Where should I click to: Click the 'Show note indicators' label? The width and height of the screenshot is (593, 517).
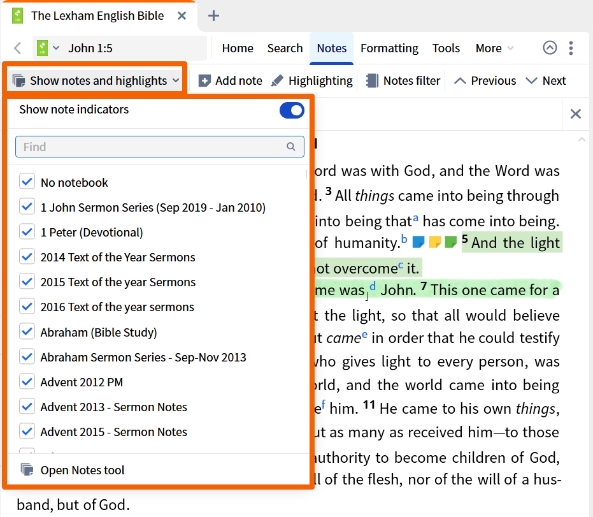coord(74,110)
